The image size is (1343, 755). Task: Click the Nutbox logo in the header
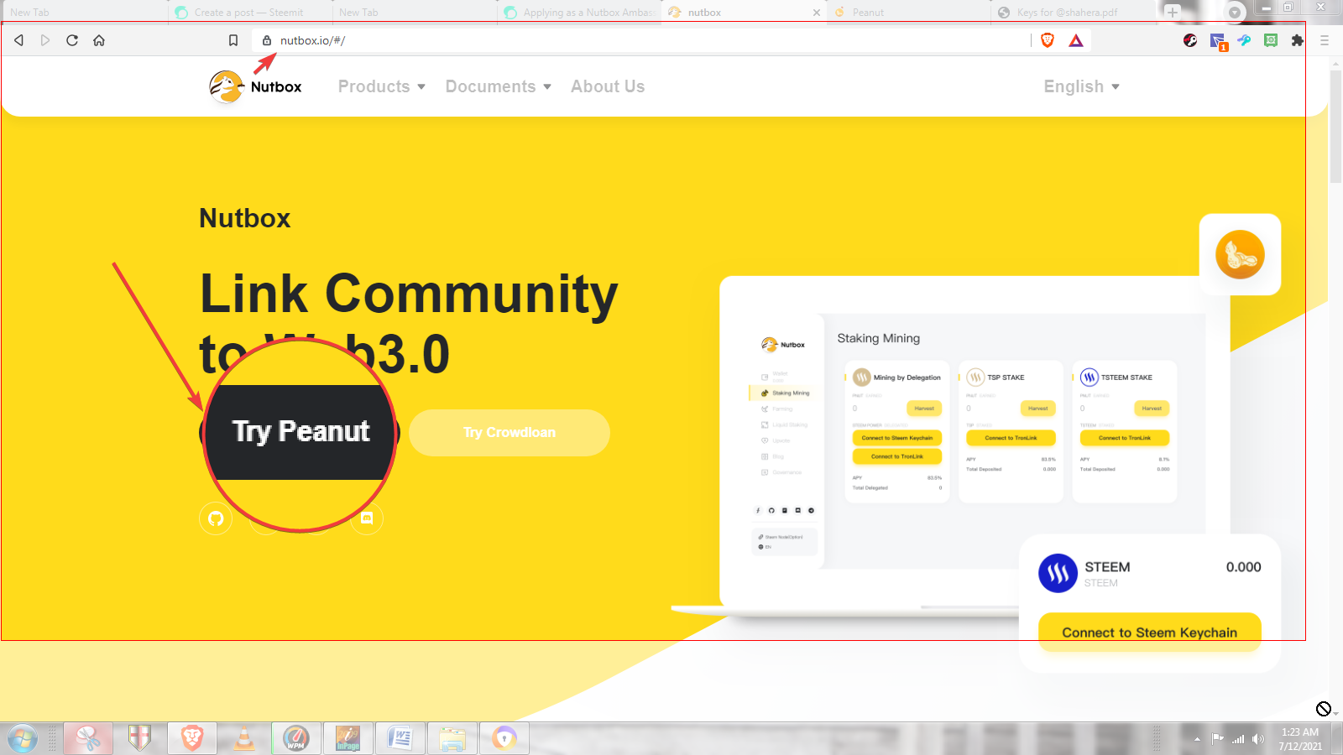tap(255, 86)
